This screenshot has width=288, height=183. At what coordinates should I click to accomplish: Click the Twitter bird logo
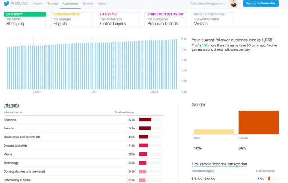coord(6,4)
